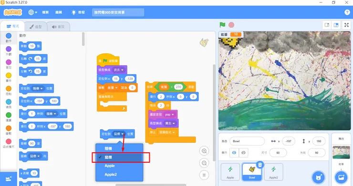The height and width of the screenshot is (186, 353).
Task: Select the Bowl sprite thumbnail
Action: point(252,172)
